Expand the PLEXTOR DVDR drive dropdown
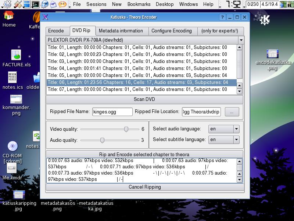The width and height of the screenshot is (294, 221). pyautogui.click(x=241, y=40)
